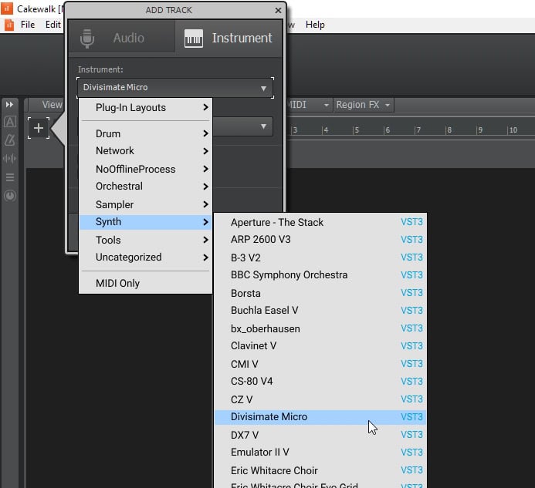Screen dimensions: 535x488
Task: Select B-3 V2 synth
Action: point(320,257)
